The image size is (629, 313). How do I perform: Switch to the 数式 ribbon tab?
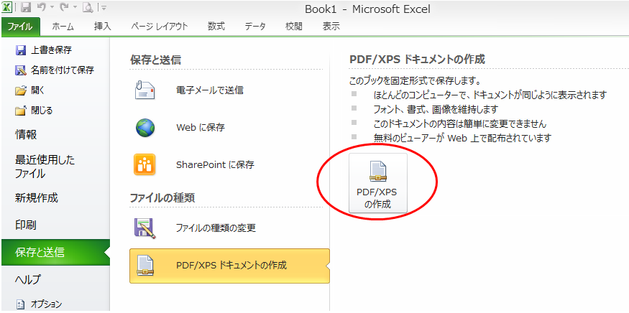coord(216,27)
